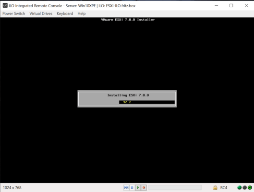Image resolution: width=254 pixels, height=192 pixels.
Task: Click the 'VMware ESXi 7.0.0 Installer' heading
Action: (x=128, y=20)
